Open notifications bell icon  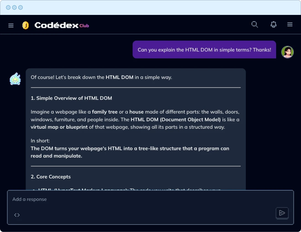click(x=273, y=24)
